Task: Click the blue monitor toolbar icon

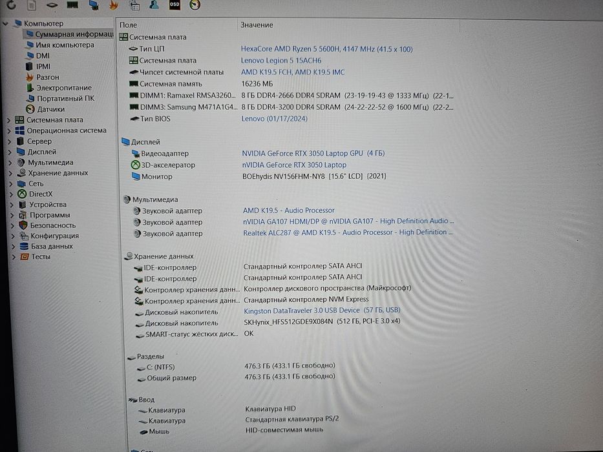Action: pos(93,5)
